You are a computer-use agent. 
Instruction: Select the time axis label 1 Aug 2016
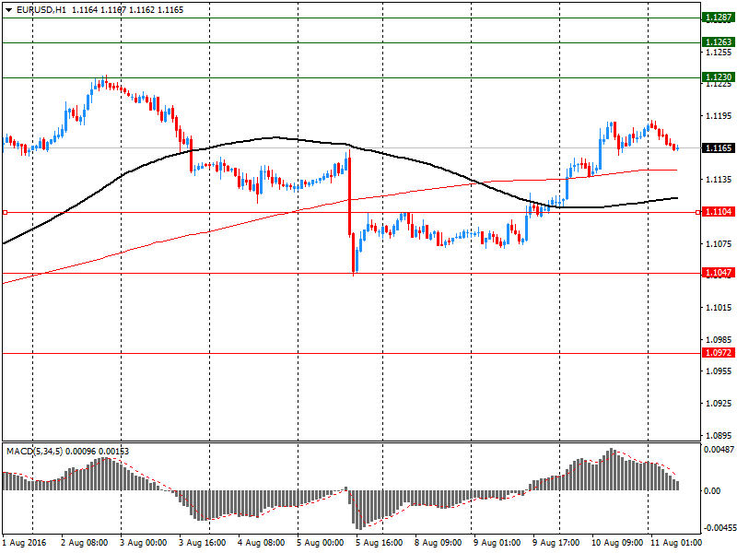(25, 543)
